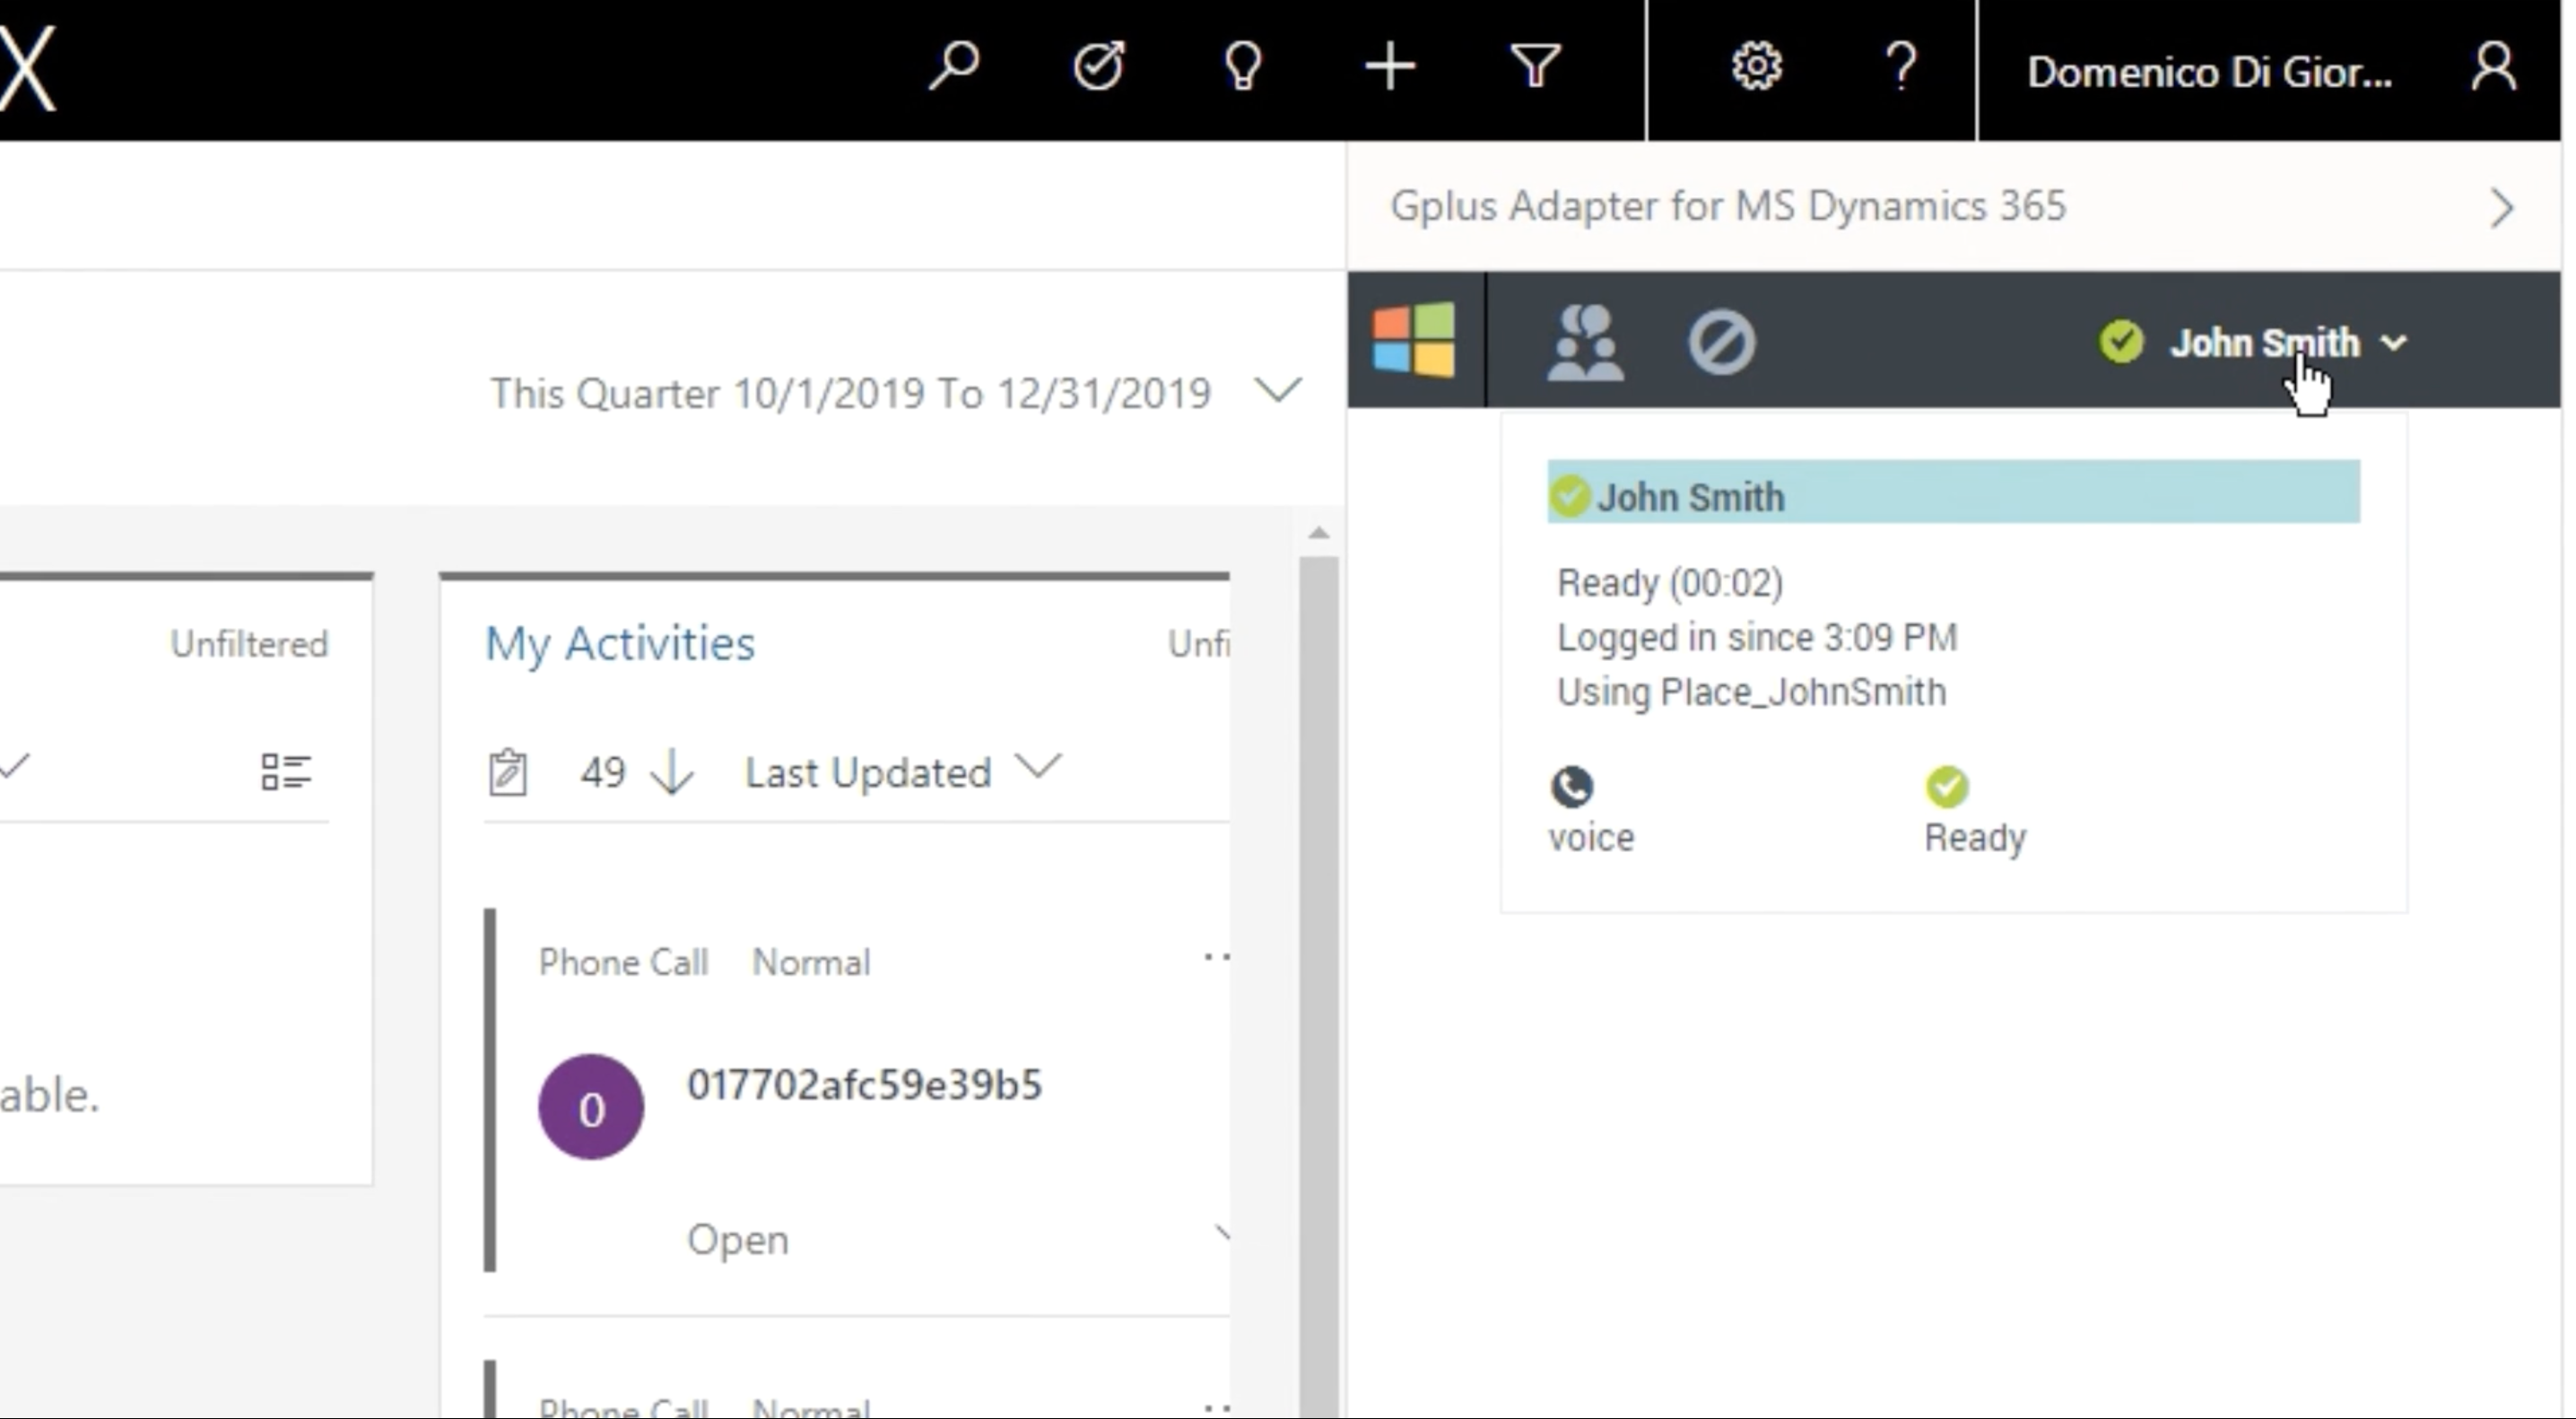
Task: Collapse the Gplus Adapter panel chevron
Action: click(2501, 208)
